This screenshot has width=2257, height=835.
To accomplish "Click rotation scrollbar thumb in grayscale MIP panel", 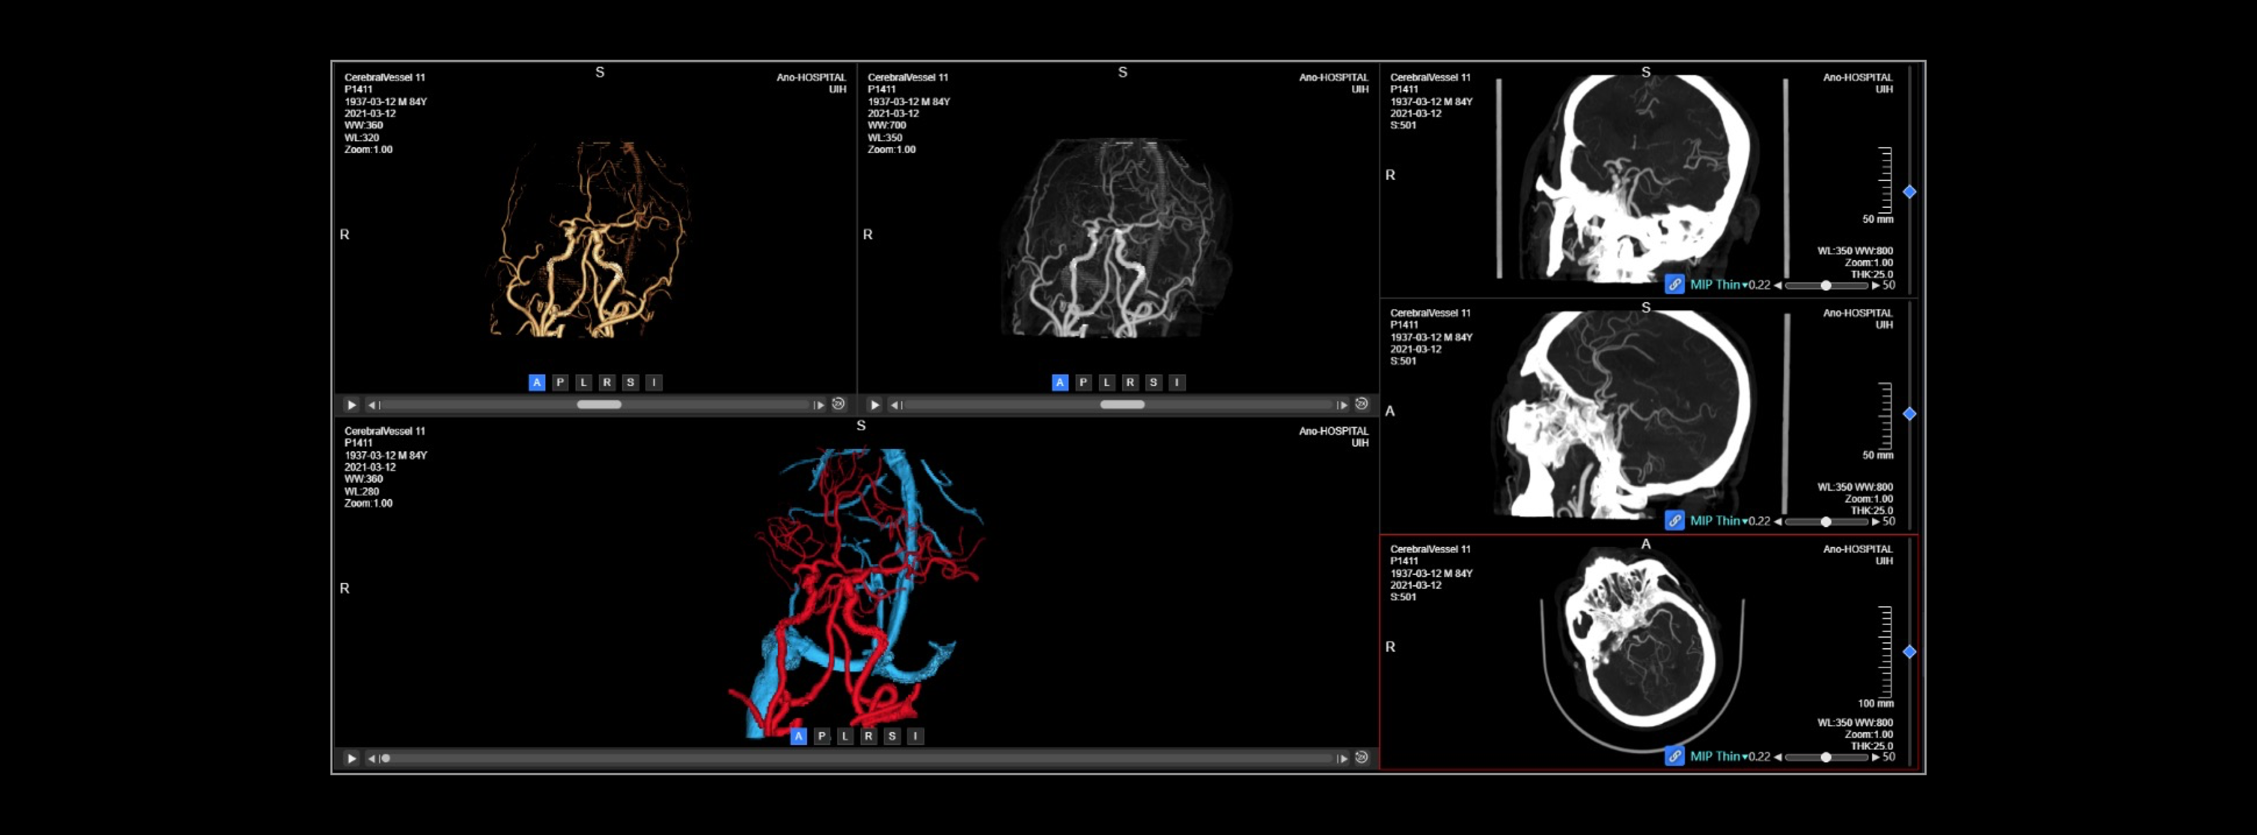I will point(1122,404).
